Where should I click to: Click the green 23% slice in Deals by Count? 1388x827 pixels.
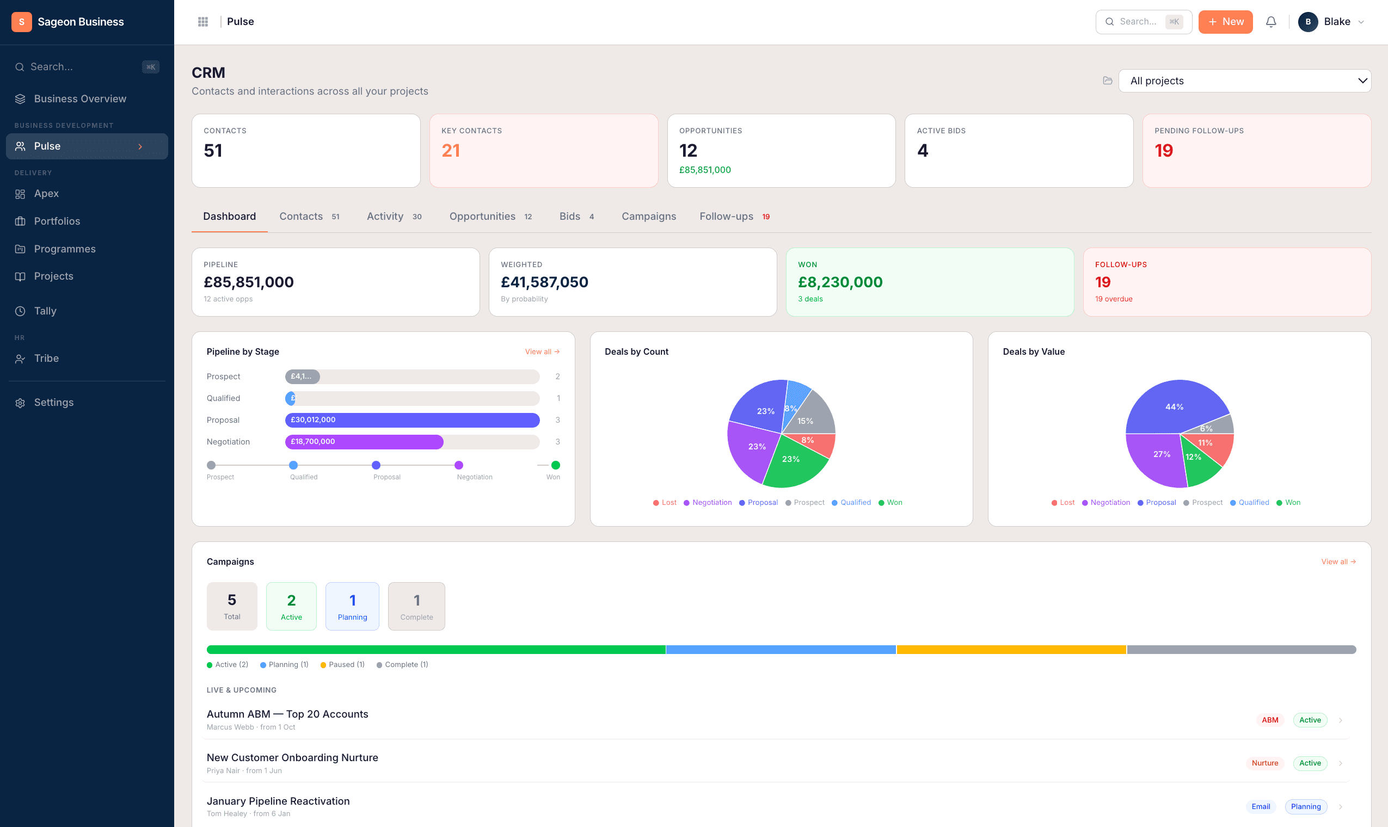point(791,460)
